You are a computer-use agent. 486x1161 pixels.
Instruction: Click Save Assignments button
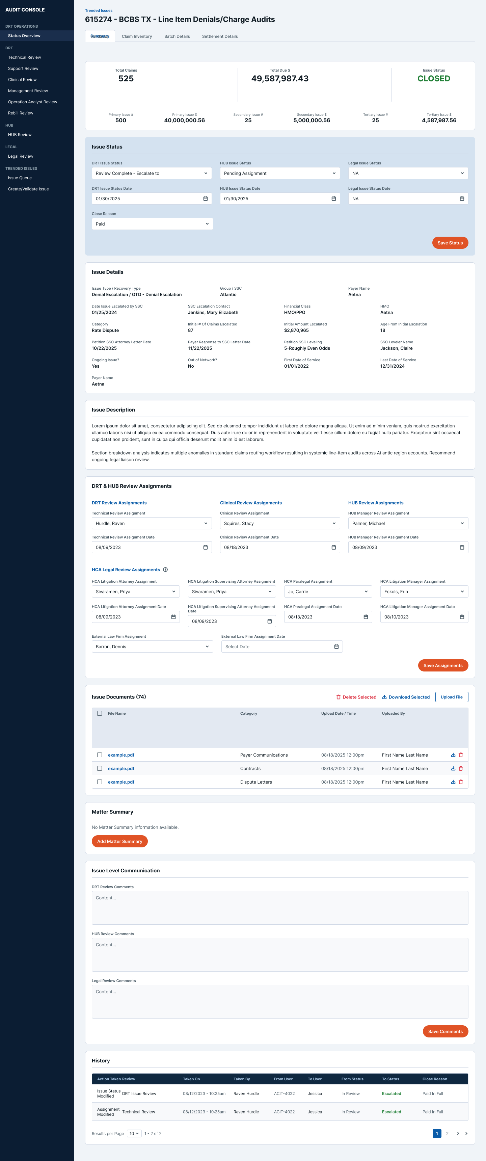pyautogui.click(x=443, y=666)
